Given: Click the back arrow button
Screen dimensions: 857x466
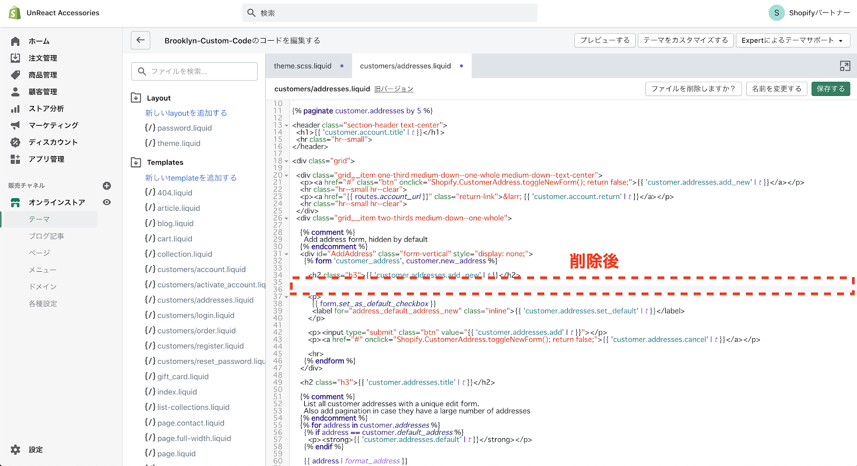Looking at the screenshot, I should click(140, 40).
